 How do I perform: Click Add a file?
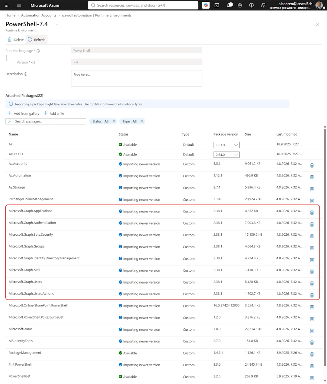pos(54,113)
